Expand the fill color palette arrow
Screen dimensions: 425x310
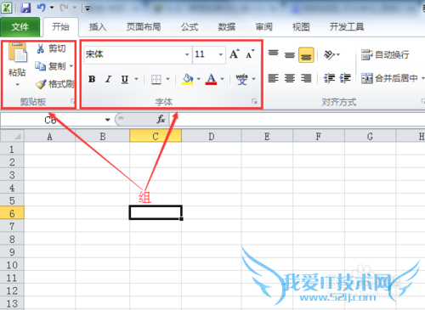(198, 79)
